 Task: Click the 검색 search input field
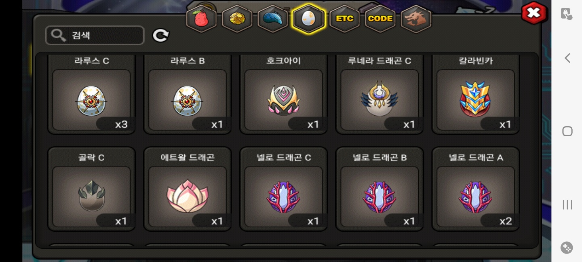click(95, 35)
